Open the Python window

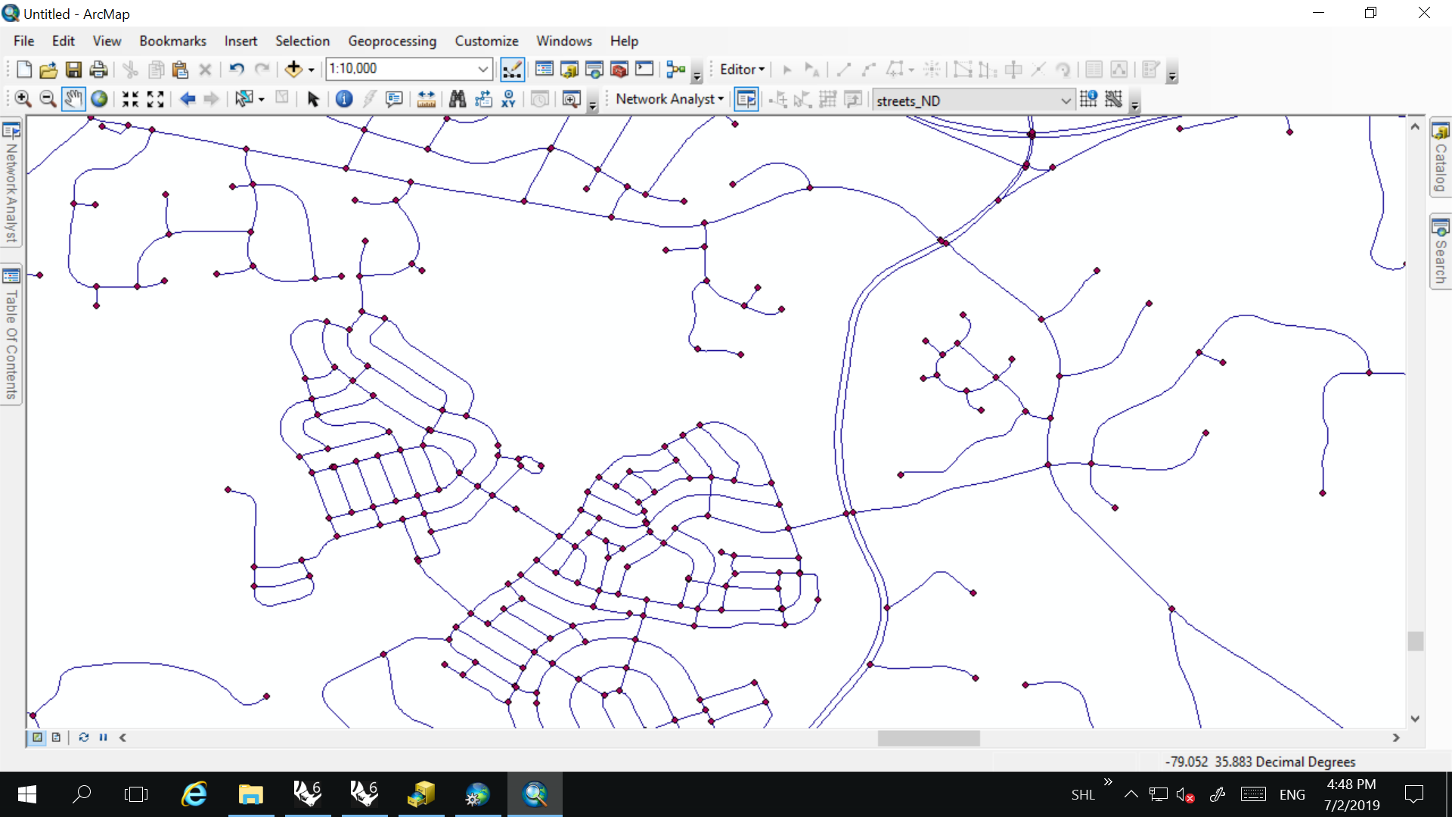pyautogui.click(x=644, y=70)
